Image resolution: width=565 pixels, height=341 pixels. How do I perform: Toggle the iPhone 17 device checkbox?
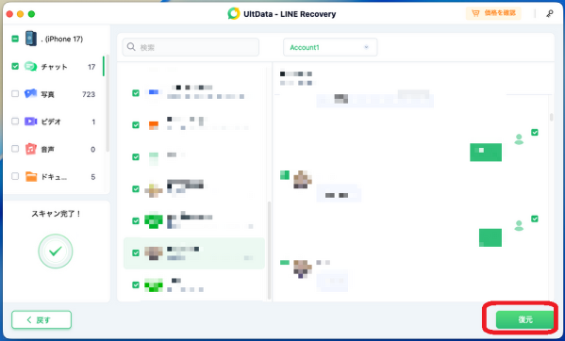pos(15,39)
